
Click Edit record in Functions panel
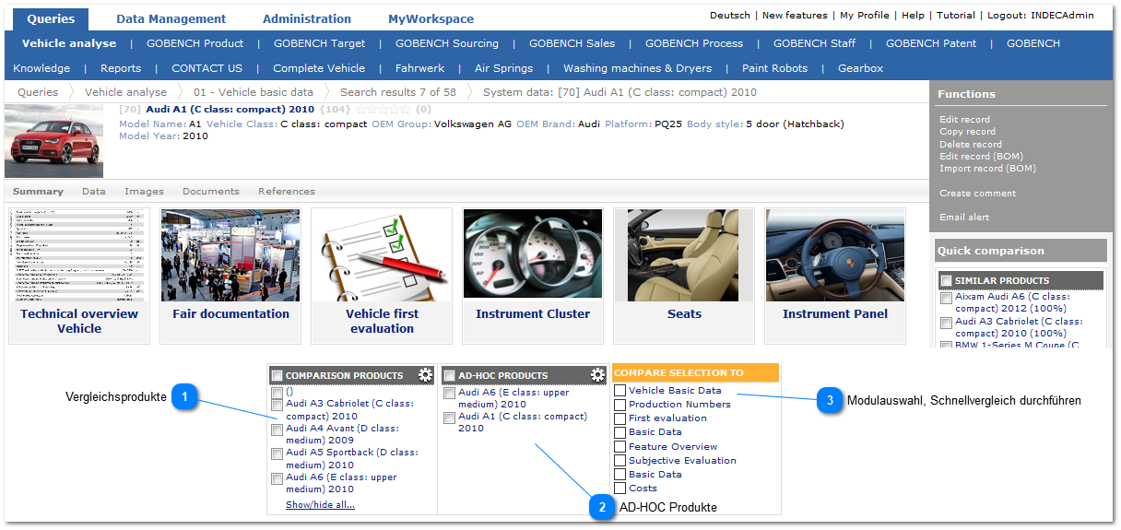(x=965, y=120)
